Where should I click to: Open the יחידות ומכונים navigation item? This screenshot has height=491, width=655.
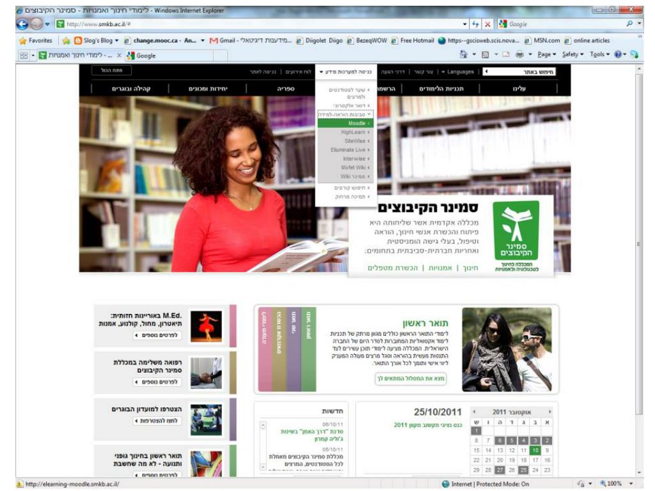pos(208,88)
